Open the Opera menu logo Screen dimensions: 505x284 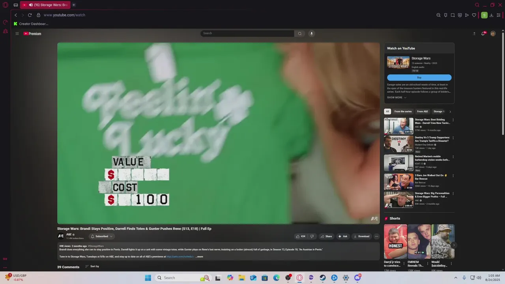(6, 5)
